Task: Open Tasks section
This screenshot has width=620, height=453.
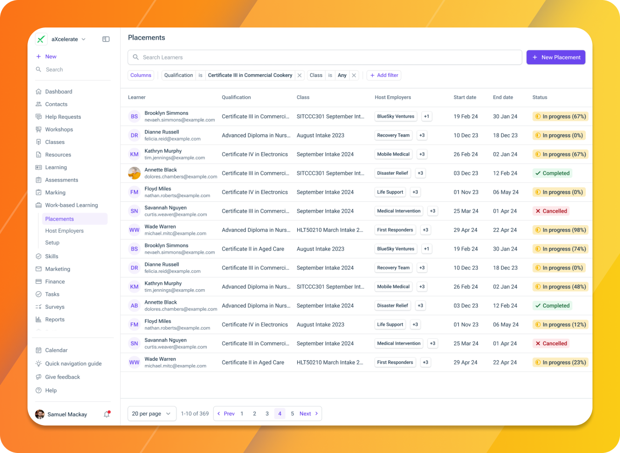Action: coord(52,294)
